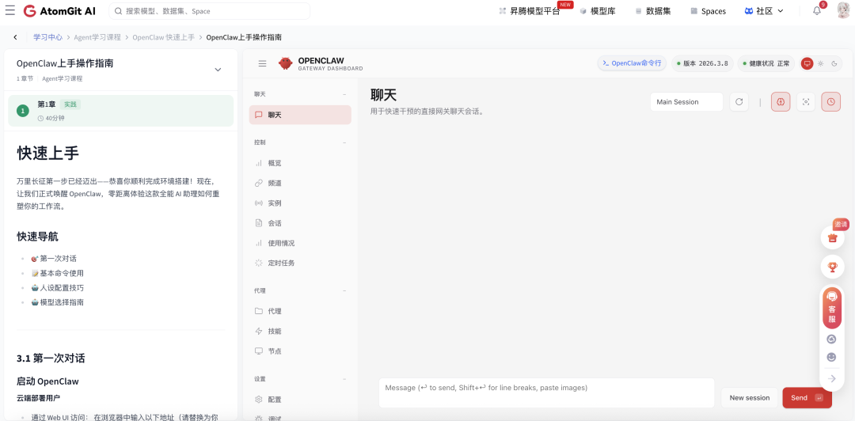Open 会话 sessions page
Image resolution: width=855 pixels, height=421 pixels.
300,223
